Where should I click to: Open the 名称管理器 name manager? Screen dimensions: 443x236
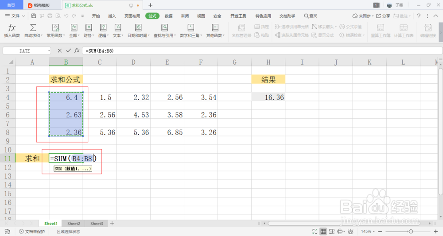coord(241,31)
